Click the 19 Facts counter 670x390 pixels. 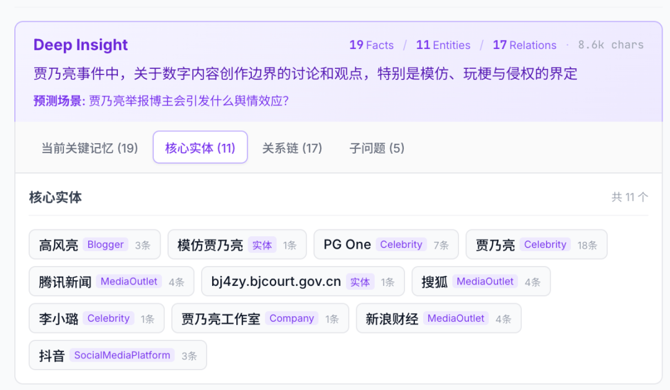pyautogui.click(x=371, y=45)
